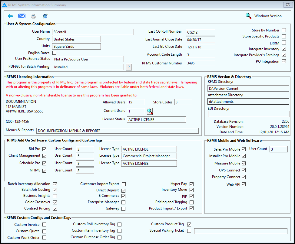Screen dimensions: 295x244
Task: Toggle Property Connect checkbox
Action: [x=244, y=177]
